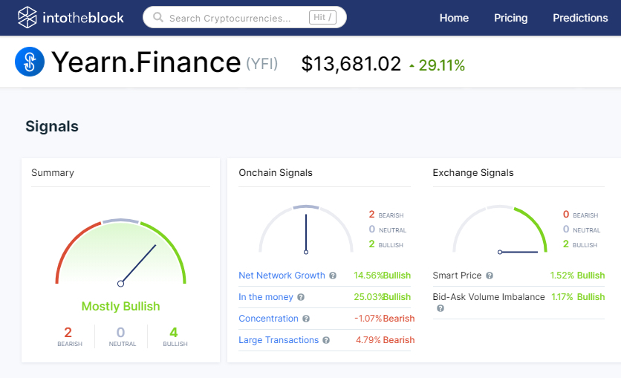
Task: Click help icon next to In the money
Action: tap(301, 297)
